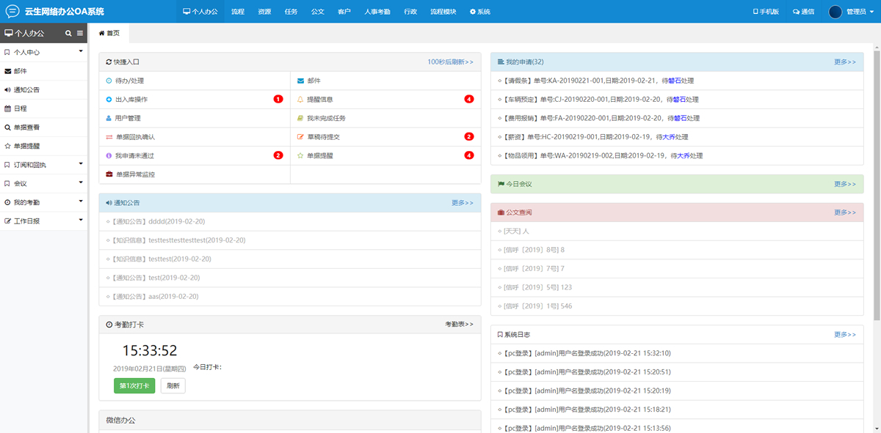Switch to 手机版 mobile view
The height and width of the screenshot is (433, 881).
click(x=766, y=12)
